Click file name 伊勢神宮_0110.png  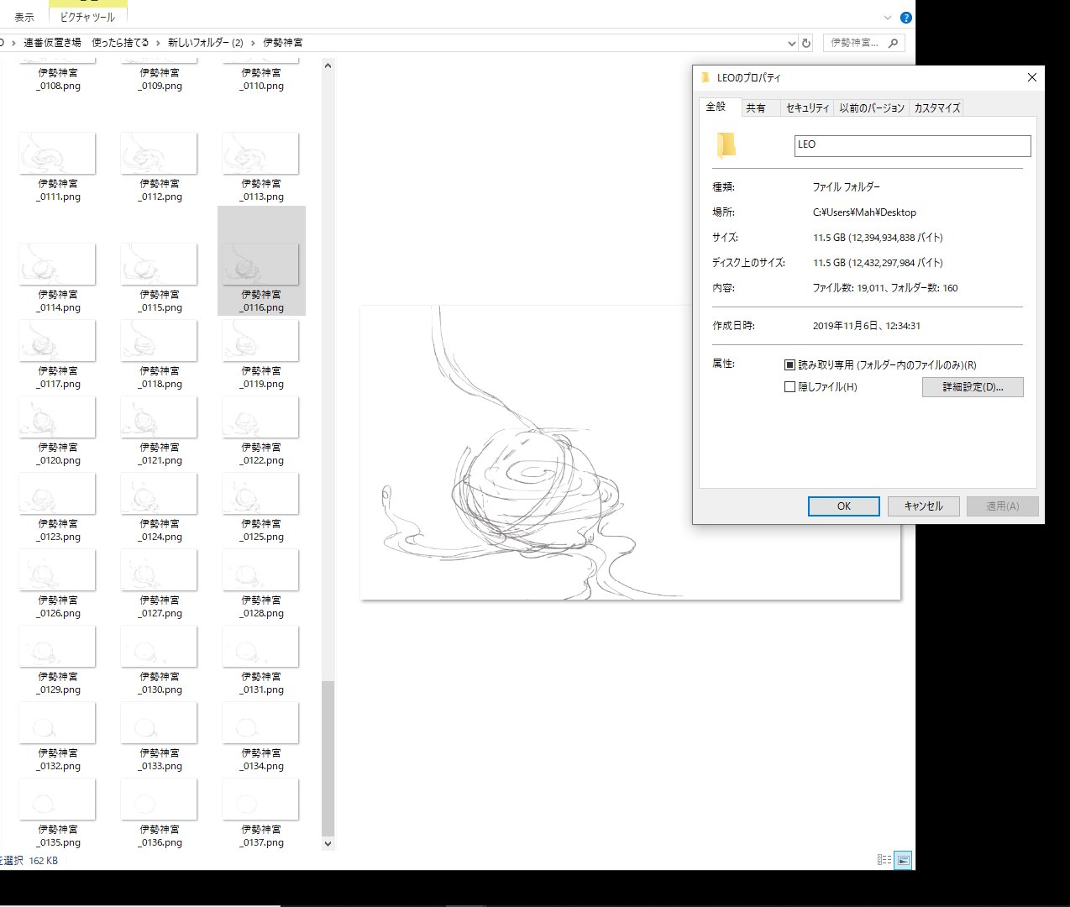(x=261, y=80)
